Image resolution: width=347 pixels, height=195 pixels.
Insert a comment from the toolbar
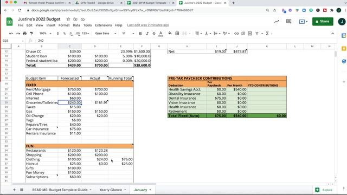point(243,34)
